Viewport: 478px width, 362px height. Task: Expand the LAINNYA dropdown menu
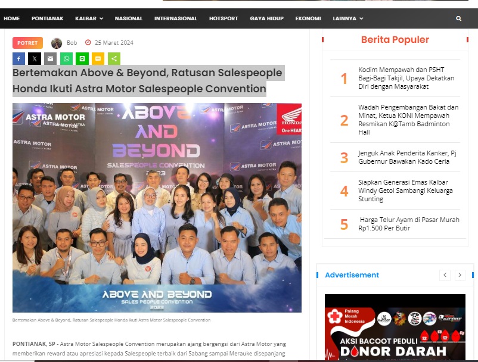pyautogui.click(x=348, y=18)
